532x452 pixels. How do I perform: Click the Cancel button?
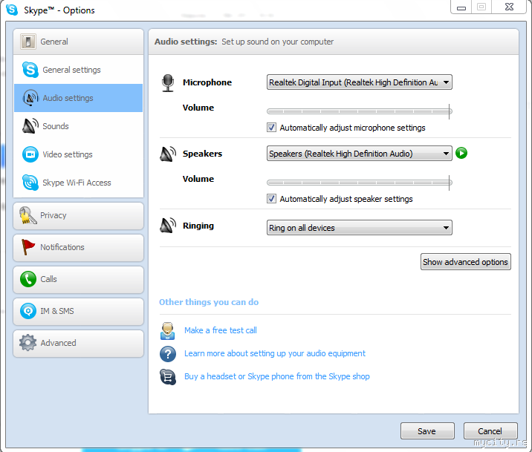[490, 431]
